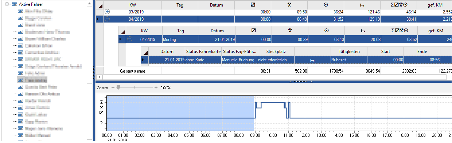452x143 pixels.
Task: Click the Status Fahrerkarte column header
Action: 203,52
